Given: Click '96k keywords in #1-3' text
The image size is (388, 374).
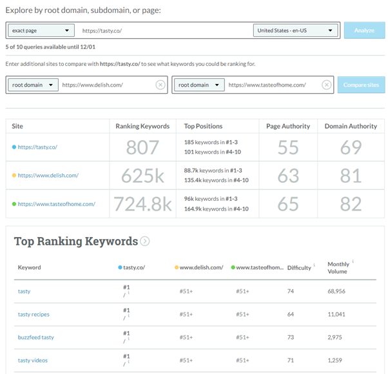Looking at the screenshot, I should pyautogui.click(x=211, y=199).
